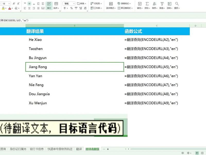The height and width of the screenshot is (155, 206).
Task: Center cell text horizontally
Action: tap(29, 8)
